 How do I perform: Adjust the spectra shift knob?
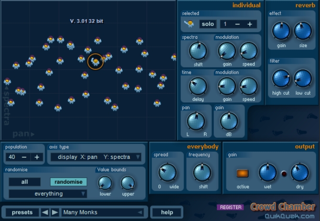(198, 51)
